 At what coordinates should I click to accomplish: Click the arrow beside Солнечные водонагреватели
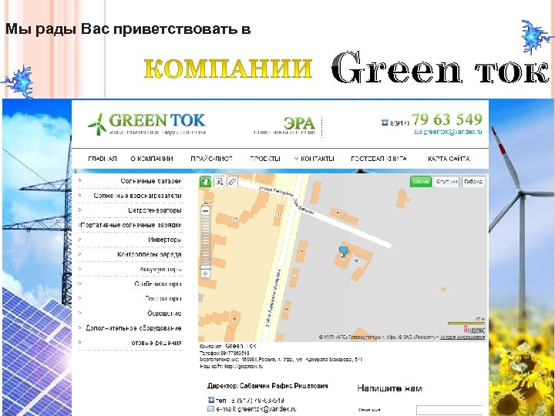(79, 195)
